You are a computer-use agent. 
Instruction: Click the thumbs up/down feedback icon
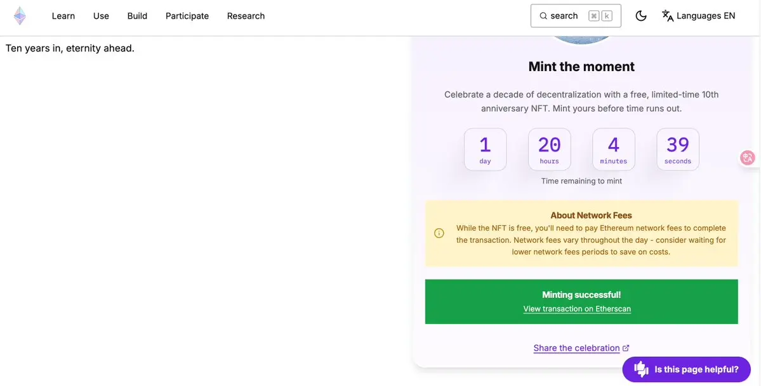click(x=641, y=370)
